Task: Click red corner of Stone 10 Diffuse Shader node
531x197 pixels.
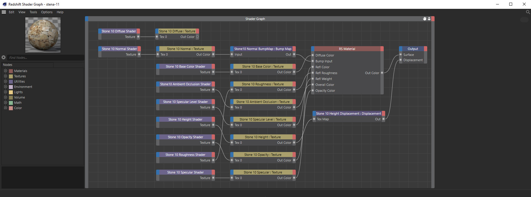Action: point(138,31)
